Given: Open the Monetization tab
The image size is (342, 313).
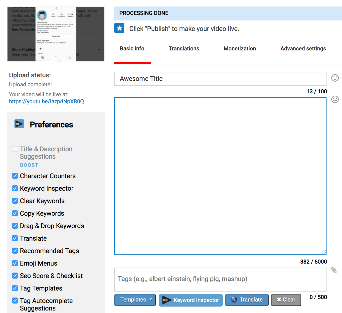Looking at the screenshot, I should (x=240, y=49).
